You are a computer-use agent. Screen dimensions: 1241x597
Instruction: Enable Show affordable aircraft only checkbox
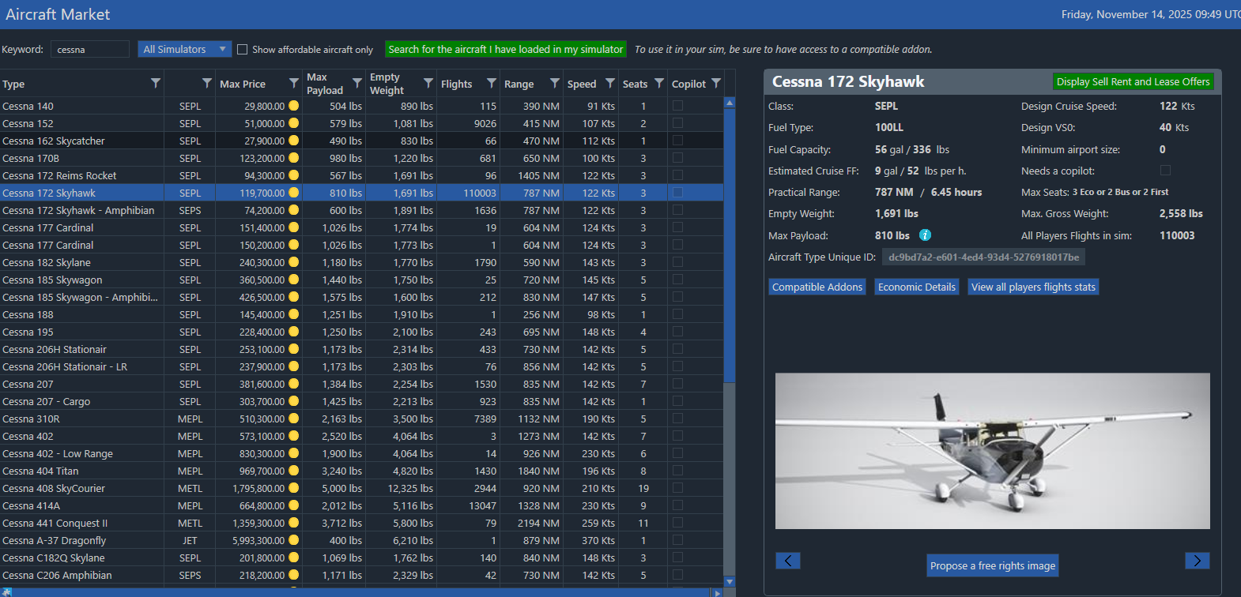[x=243, y=49]
